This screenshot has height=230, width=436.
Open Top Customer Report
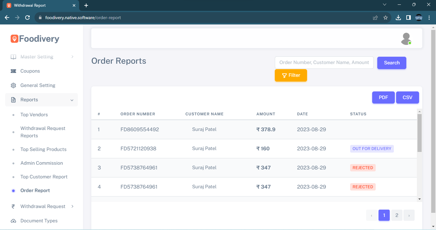[x=44, y=177]
